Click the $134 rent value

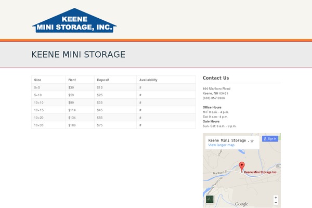tap(72, 118)
